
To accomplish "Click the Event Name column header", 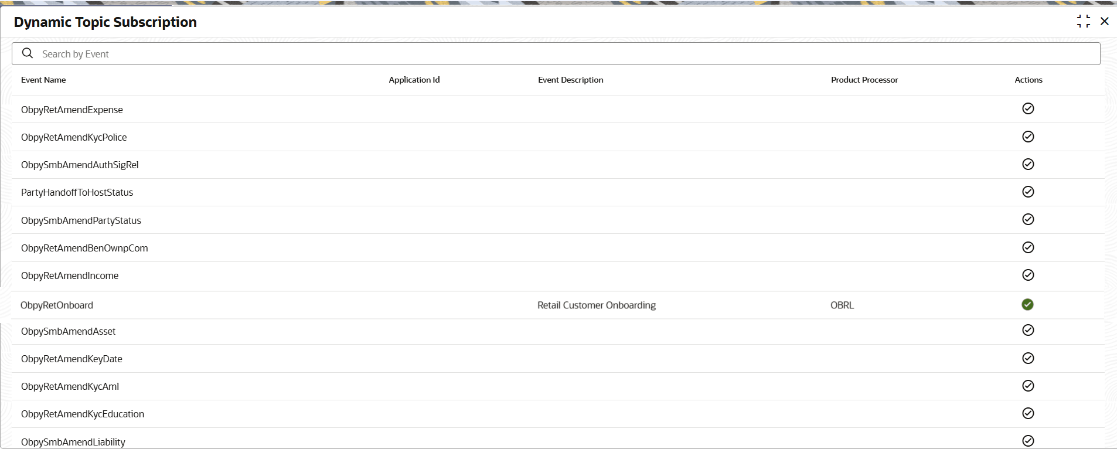I will tap(43, 80).
